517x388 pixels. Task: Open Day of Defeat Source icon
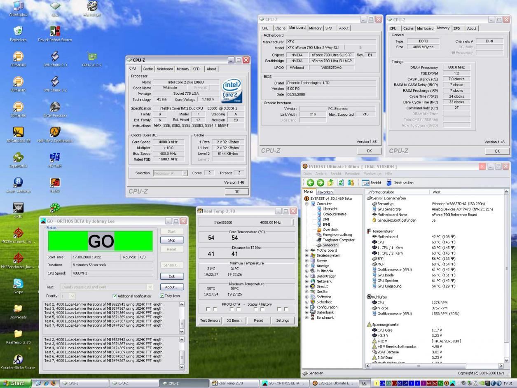[x=55, y=34]
